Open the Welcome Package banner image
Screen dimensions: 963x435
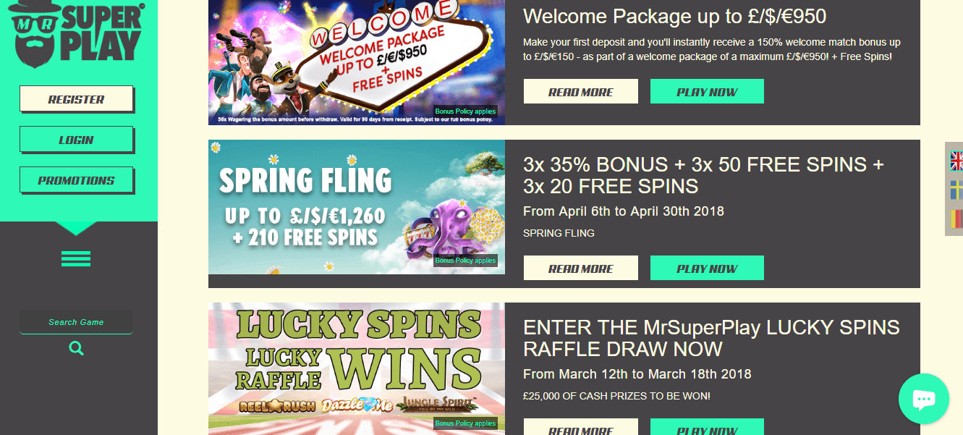pyautogui.click(x=357, y=62)
